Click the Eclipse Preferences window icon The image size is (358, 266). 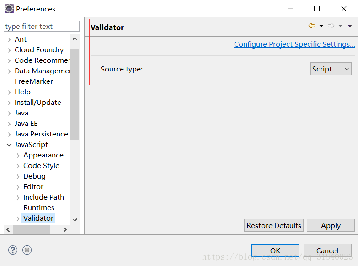[x=9, y=9]
